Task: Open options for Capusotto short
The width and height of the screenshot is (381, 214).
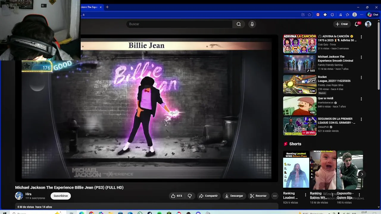Action: click(x=359, y=195)
